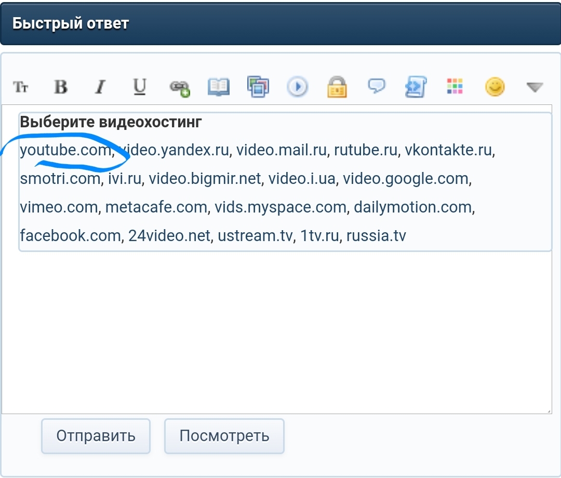Viewport: 561px width, 478px height.
Task: Open the font size tool icon
Action: coord(21,87)
